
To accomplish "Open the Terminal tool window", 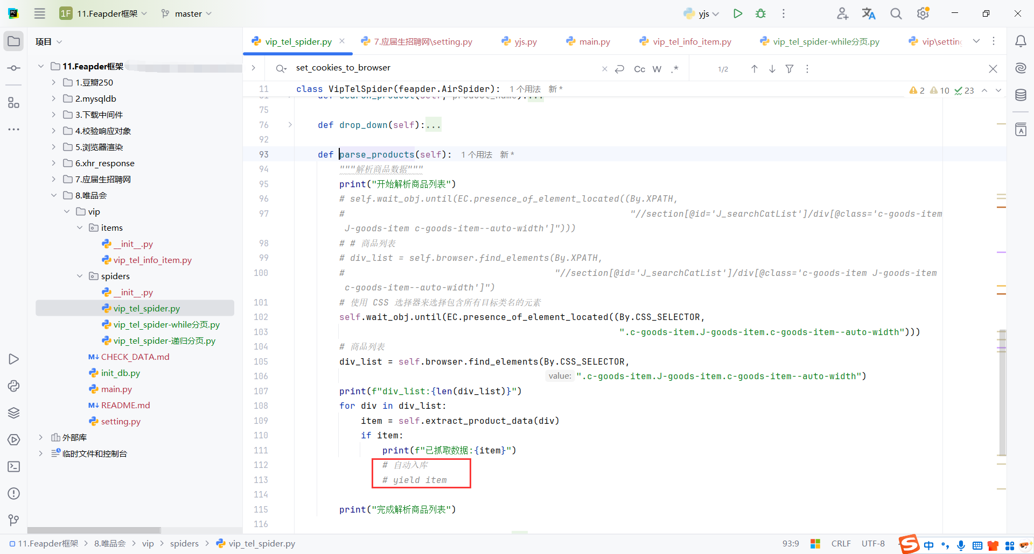I will pyautogui.click(x=13, y=467).
